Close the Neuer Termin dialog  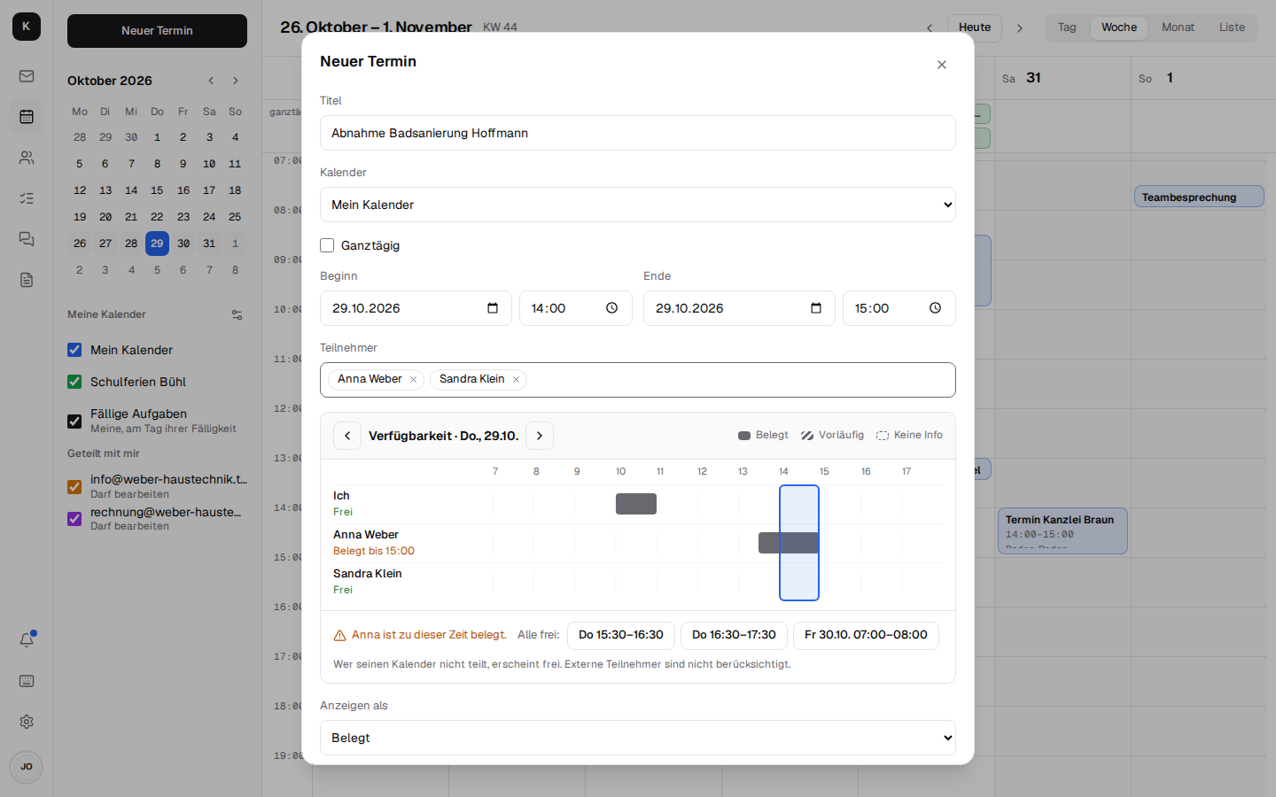click(942, 65)
